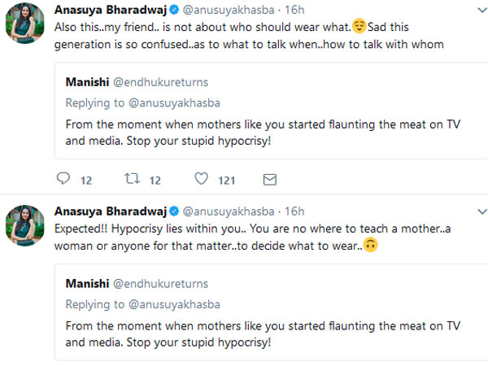Like the first tweet with heart icon
Screen dimensions: 488x366
click(x=200, y=179)
